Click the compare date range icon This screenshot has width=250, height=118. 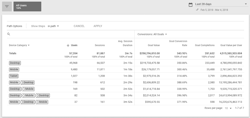click(197, 10)
